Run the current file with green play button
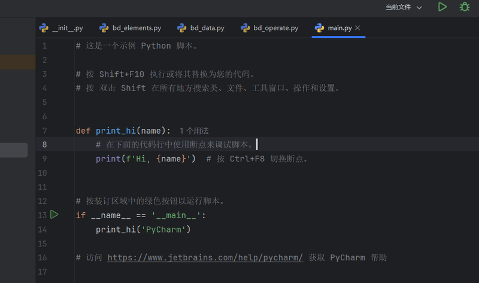 [442, 7]
